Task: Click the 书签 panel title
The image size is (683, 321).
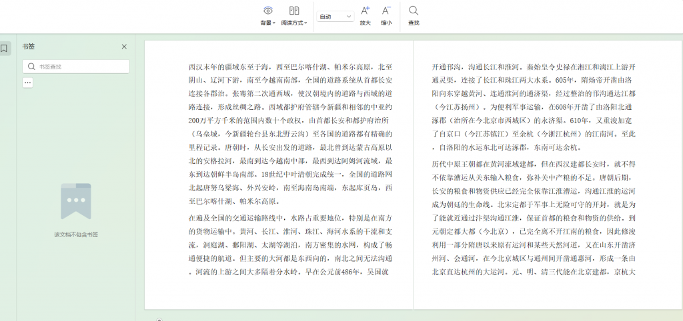Action: point(28,47)
